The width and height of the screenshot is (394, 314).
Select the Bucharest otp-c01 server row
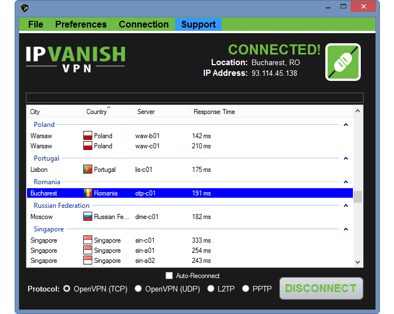[x=190, y=193]
